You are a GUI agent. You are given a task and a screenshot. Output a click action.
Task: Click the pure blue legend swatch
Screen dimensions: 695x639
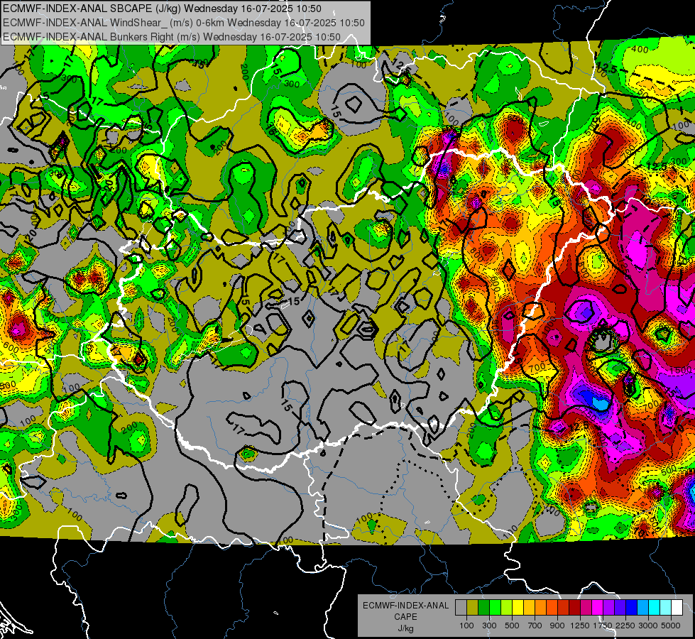[x=632, y=608]
